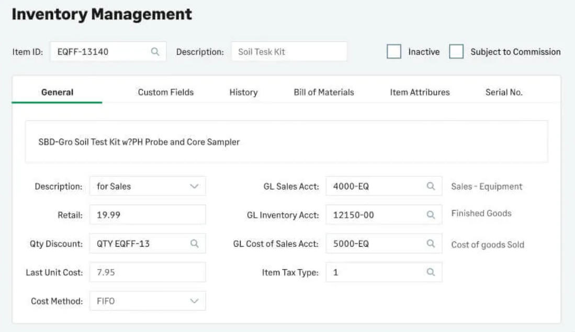Click the Item ID field EQFF-13140
Screen dimensions: 575x332
coord(108,52)
